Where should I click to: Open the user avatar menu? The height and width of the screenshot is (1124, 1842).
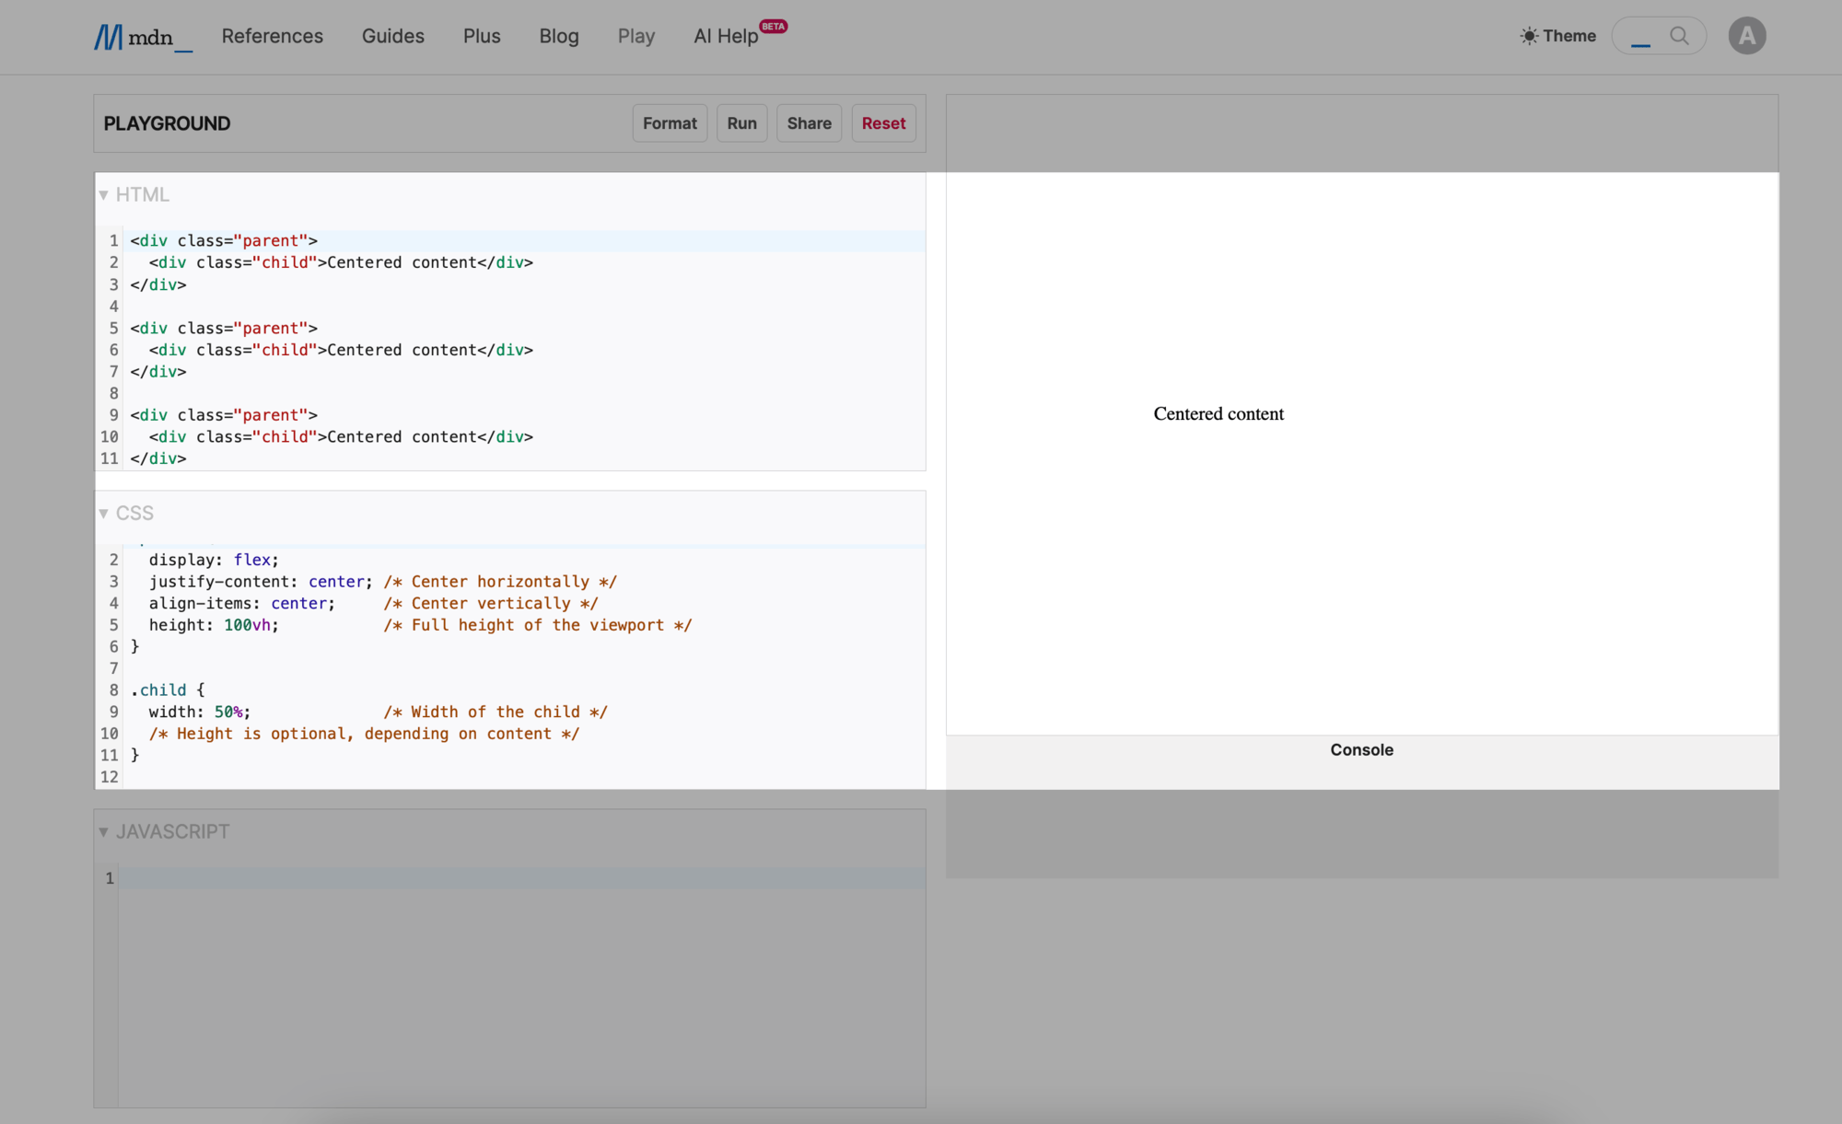coord(1746,36)
